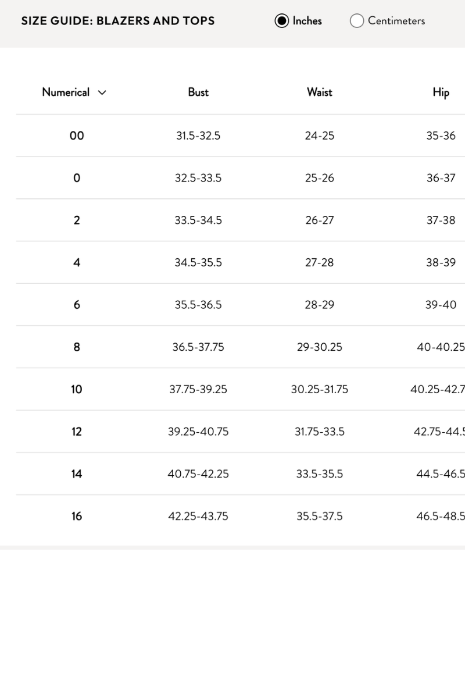
Task: Select the size 0 row label
Action: (77, 178)
